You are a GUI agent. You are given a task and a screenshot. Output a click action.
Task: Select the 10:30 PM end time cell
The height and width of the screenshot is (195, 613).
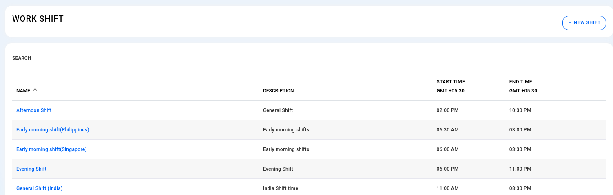click(520, 110)
